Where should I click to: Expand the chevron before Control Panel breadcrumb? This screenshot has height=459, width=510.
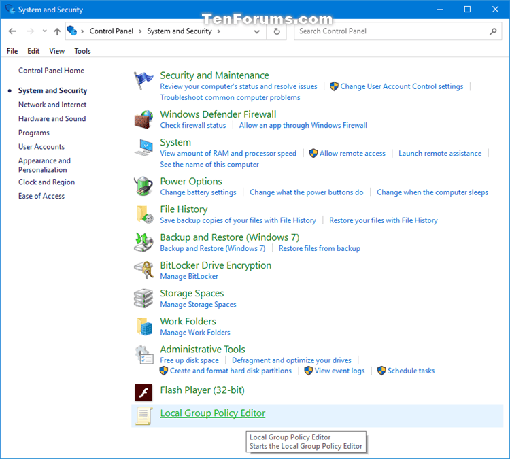point(82,31)
